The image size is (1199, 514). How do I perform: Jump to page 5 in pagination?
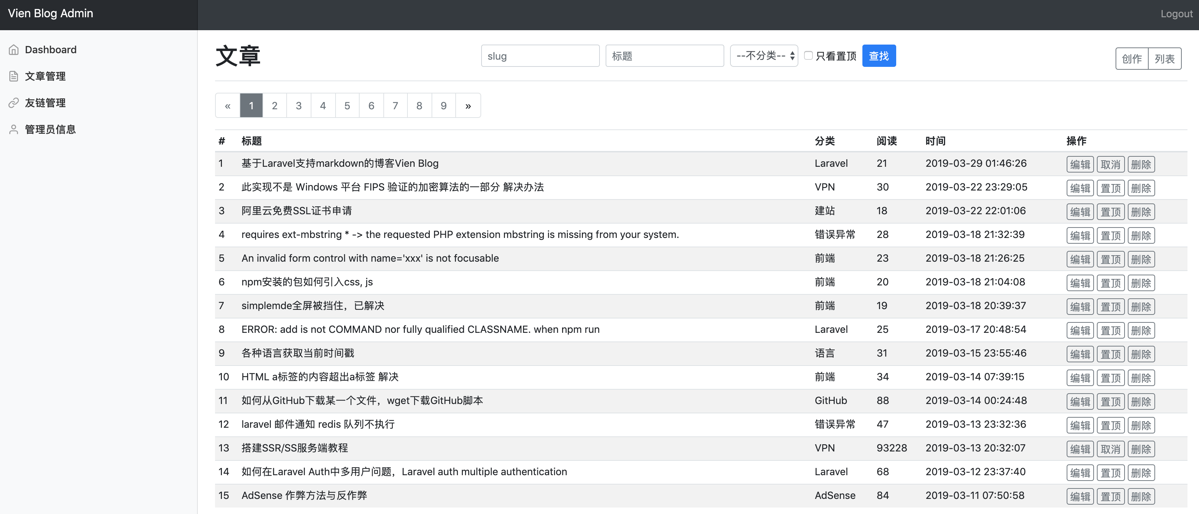tap(347, 105)
